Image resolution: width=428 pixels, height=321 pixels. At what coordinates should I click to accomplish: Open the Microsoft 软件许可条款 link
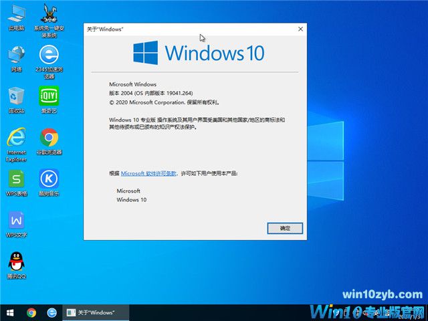(x=148, y=173)
